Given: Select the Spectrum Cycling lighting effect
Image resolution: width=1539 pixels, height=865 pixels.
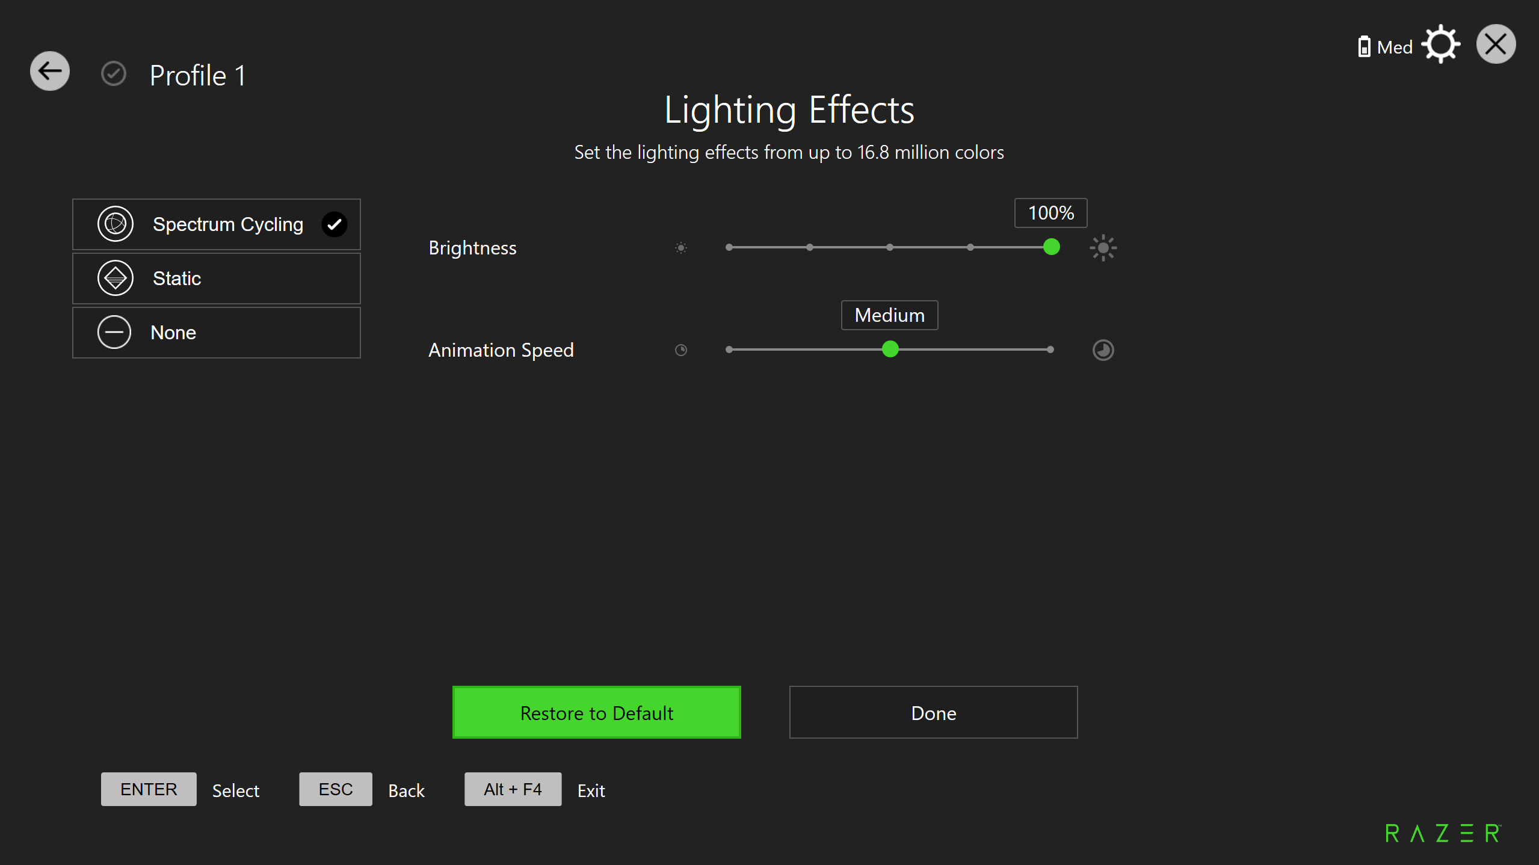Looking at the screenshot, I should pyautogui.click(x=217, y=224).
